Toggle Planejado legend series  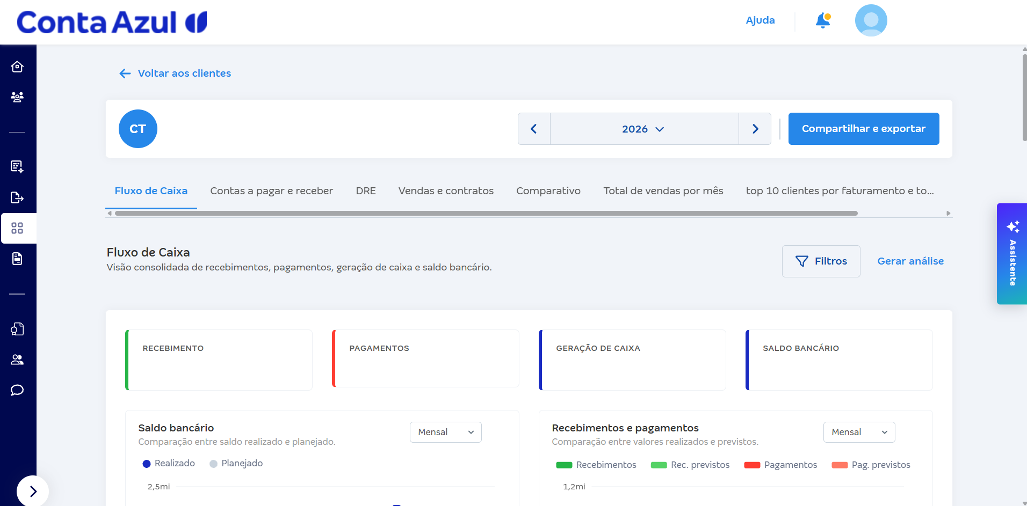pyautogui.click(x=236, y=464)
